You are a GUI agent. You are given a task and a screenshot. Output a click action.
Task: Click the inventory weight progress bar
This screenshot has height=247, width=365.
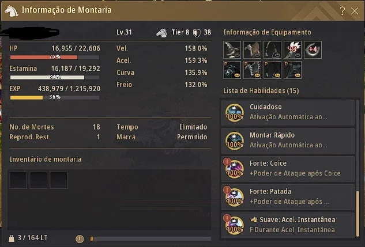(x=150, y=238)
